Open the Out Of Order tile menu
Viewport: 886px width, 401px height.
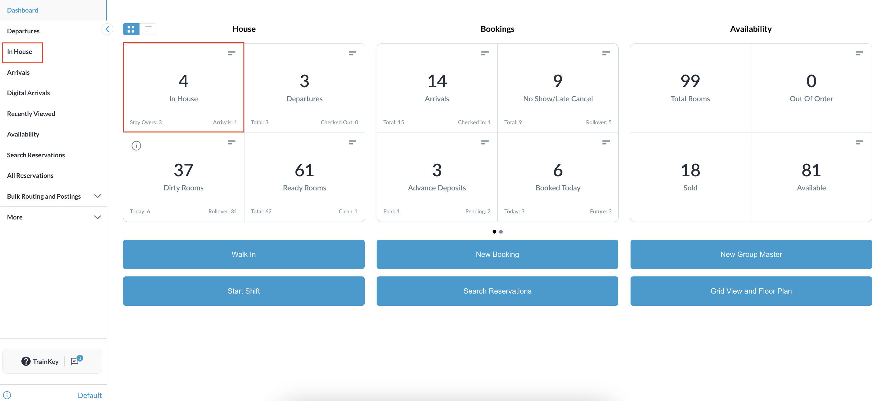859,53
